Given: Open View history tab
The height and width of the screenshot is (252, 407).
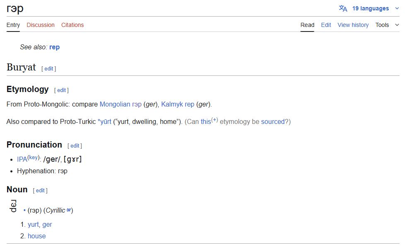Looking at the screenshot, I should coord(353,25).
